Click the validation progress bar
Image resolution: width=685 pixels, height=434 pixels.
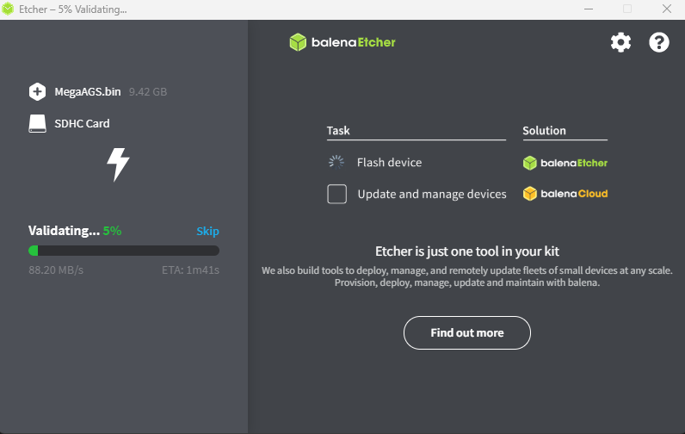pos(124,251)
